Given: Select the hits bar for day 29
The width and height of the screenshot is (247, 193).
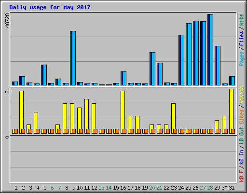Looking at the screenshot, I should pos(218,66).
